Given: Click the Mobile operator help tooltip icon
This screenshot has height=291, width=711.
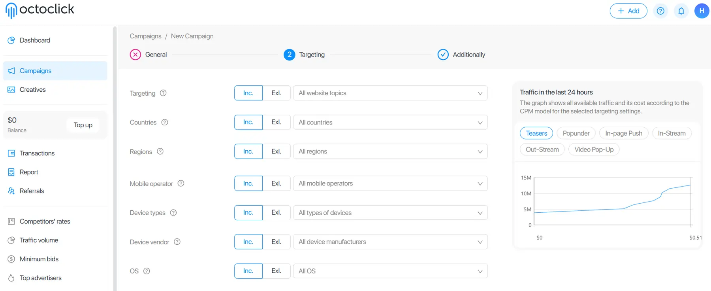Looking at the screenshot, I should click(x=181, y=183).
